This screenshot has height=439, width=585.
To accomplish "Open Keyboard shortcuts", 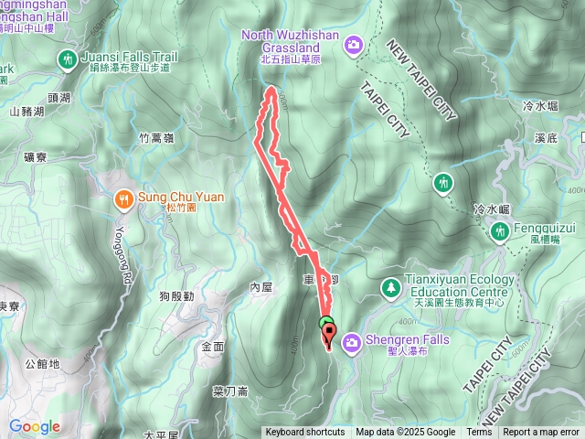I will point(305,433).
